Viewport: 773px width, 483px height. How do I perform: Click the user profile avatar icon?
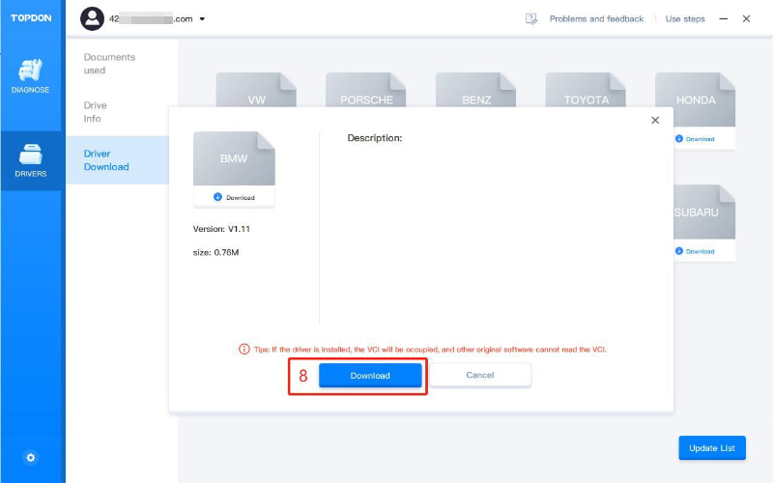point(92,18)
